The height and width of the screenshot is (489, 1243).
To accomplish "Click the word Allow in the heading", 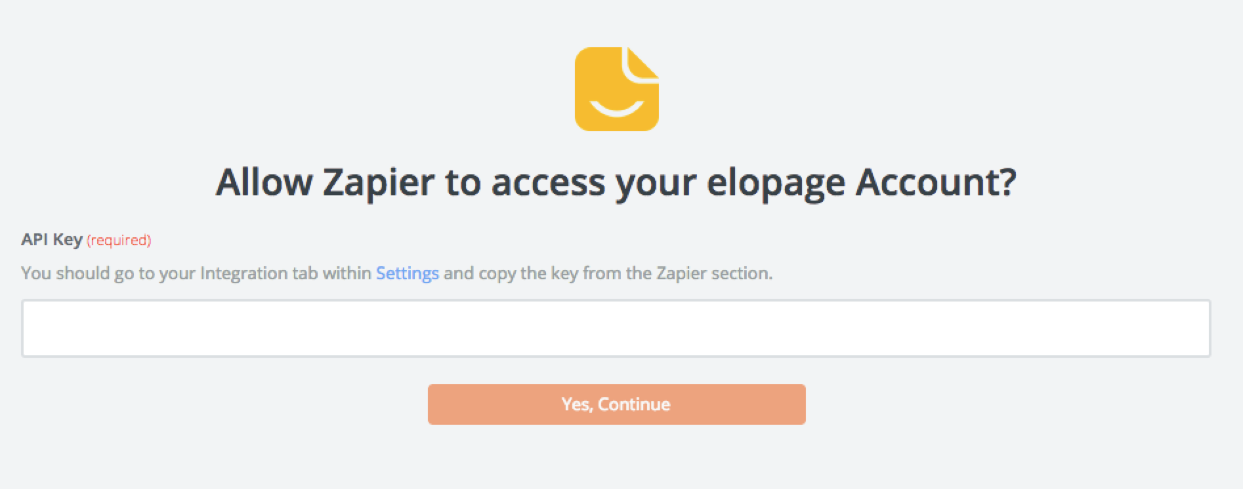I will [x=264, y=182].
